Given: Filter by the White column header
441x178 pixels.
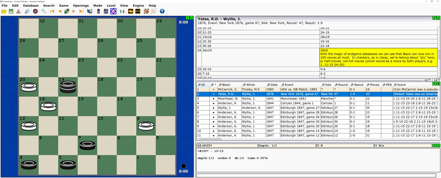Looking at the screenshot, I should (x=253, y=85).
